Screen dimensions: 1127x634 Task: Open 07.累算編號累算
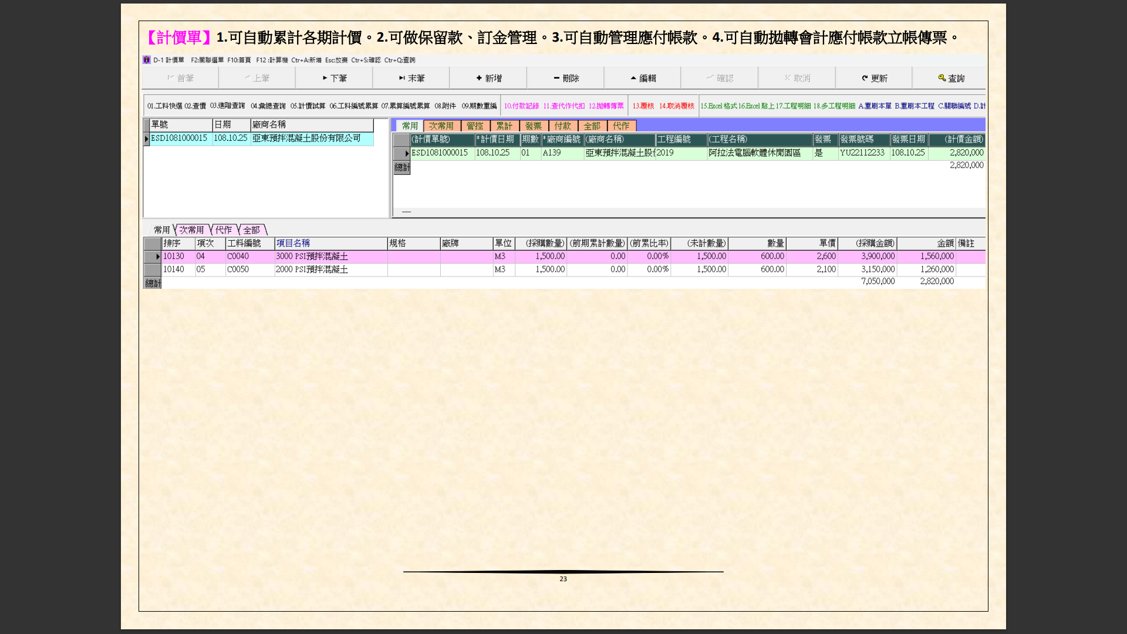[406, 106]
